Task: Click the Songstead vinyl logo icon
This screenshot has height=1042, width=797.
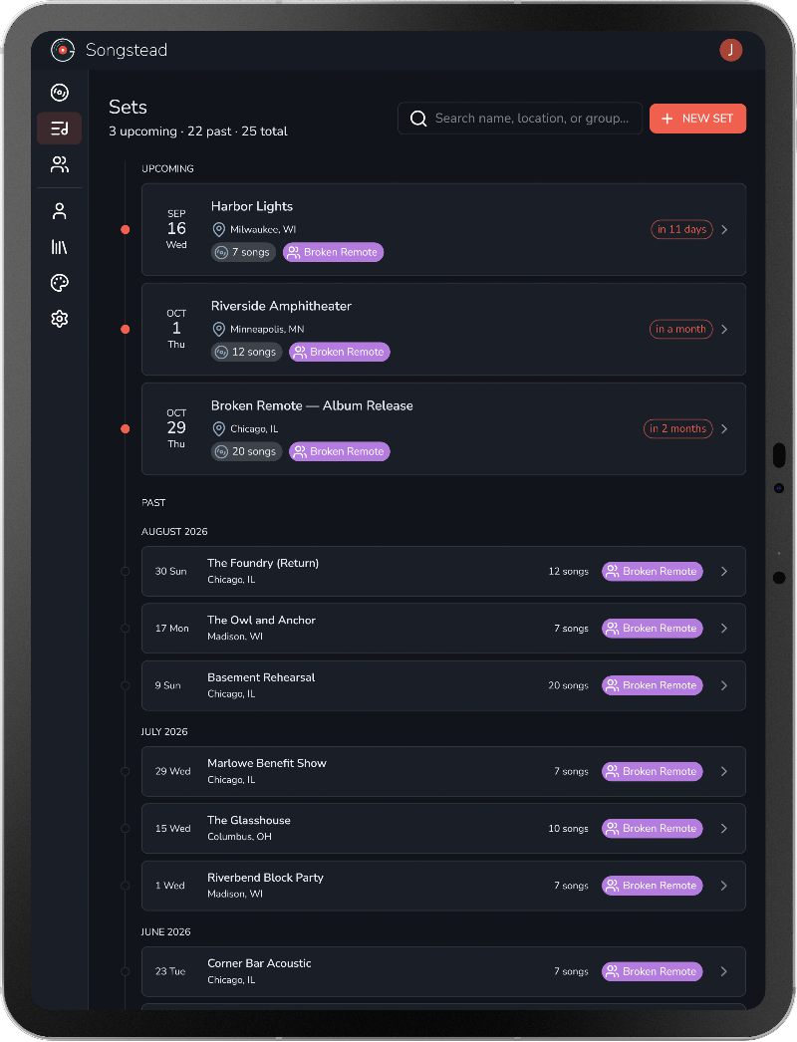Action: coord(63,50)
